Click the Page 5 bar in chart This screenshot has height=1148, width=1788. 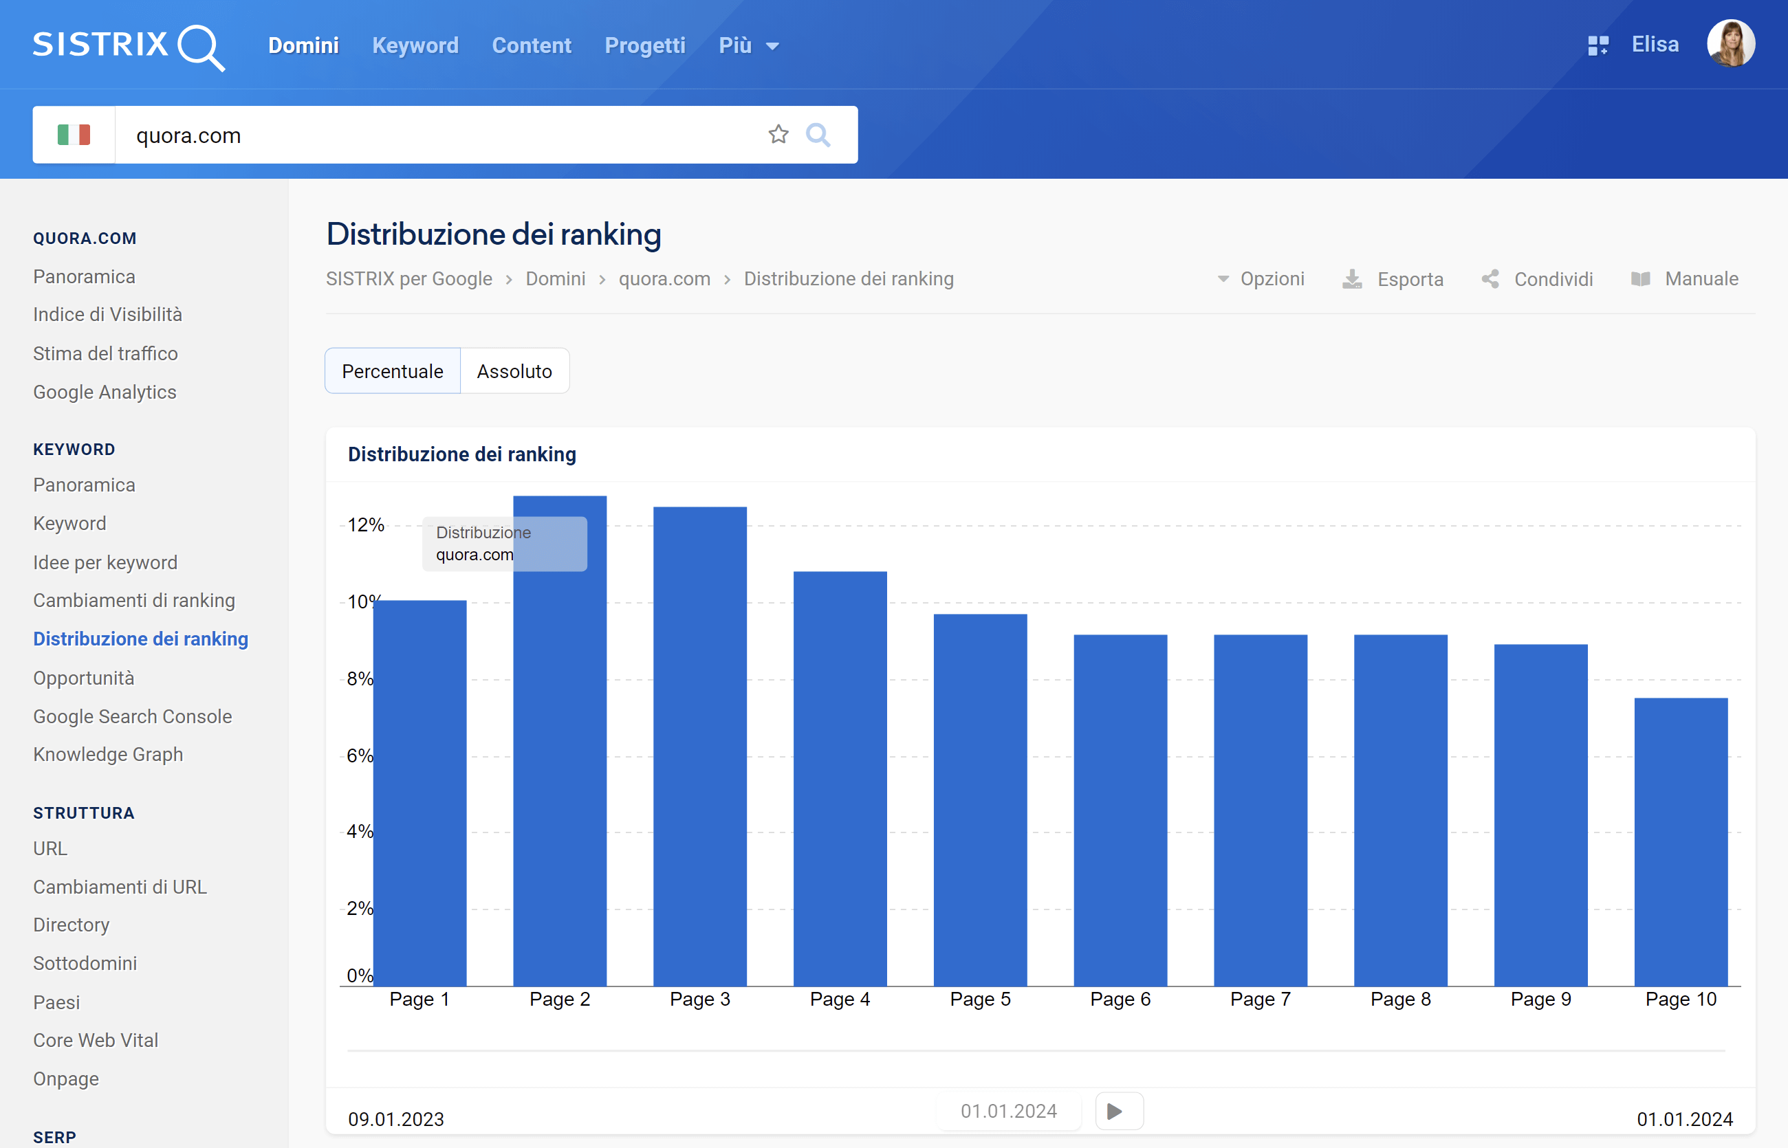point(981,800)
